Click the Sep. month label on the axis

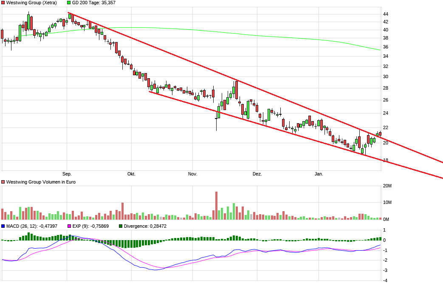[x=67, y=174]
